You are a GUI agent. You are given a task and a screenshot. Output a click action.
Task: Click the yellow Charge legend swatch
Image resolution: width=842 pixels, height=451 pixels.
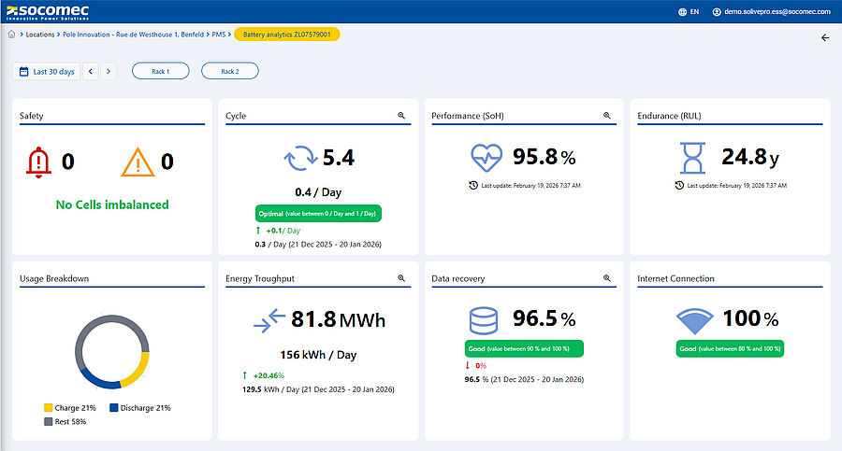pos(49,408)
